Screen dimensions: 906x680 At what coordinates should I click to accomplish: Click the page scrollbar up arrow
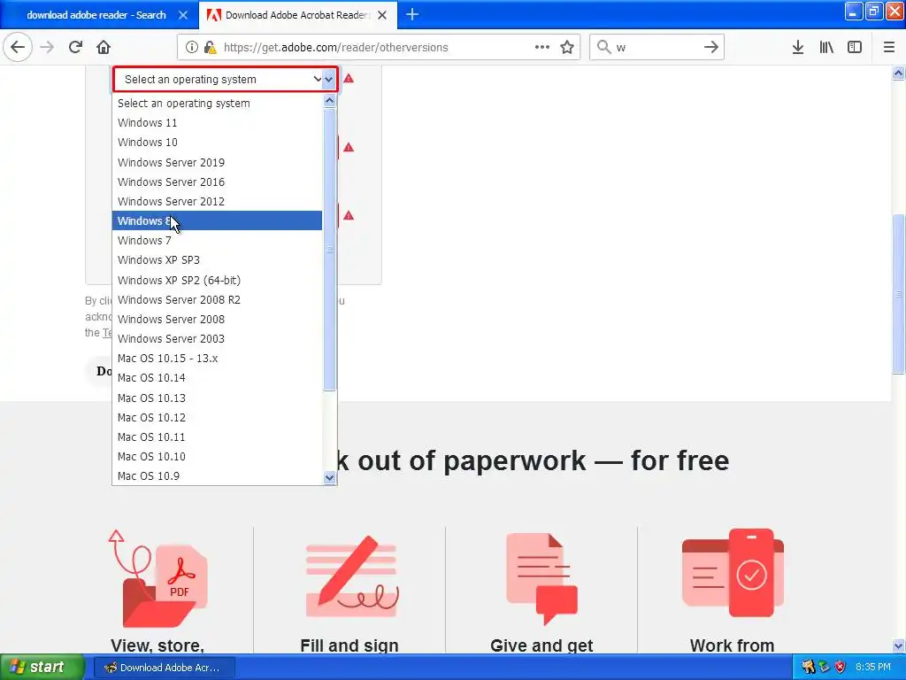pos(899,73)
